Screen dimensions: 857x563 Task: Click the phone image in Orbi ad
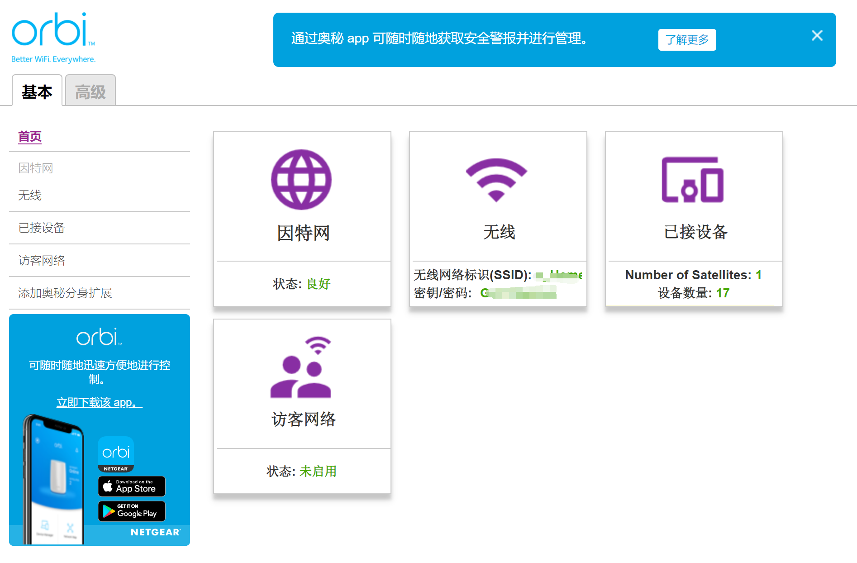(x=54, y=480)
